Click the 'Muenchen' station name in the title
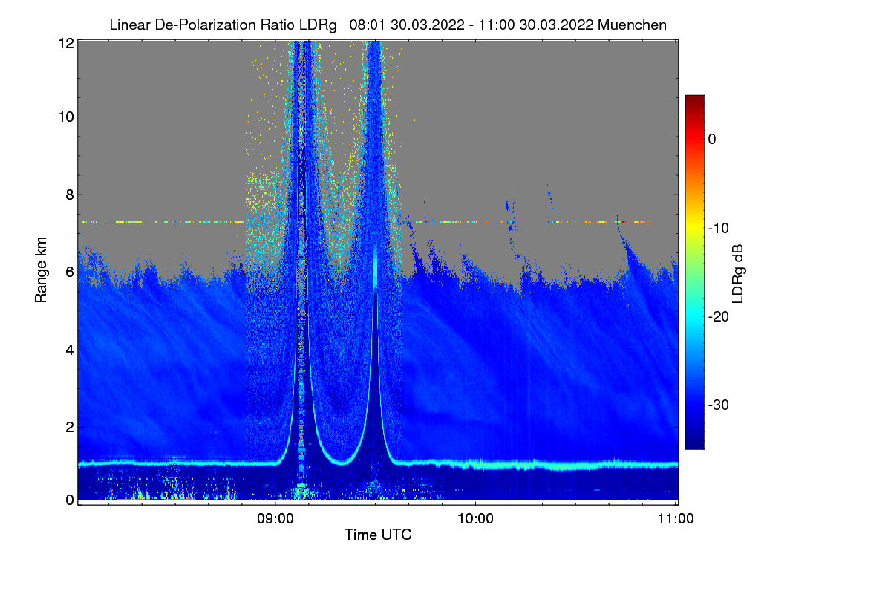This screenshot has width=891, height=594. (x=632, y=25)
